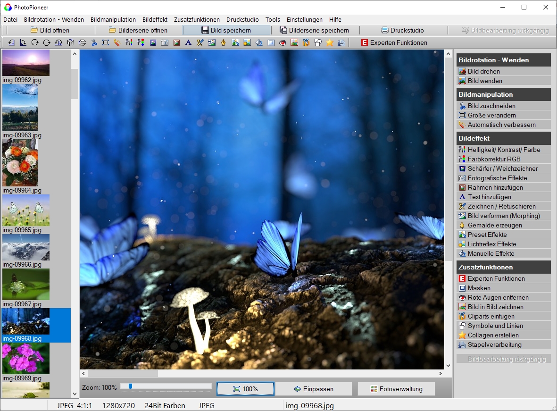Click the pen nib painting toolbar icon
The image size is (557, 411).
224,42
